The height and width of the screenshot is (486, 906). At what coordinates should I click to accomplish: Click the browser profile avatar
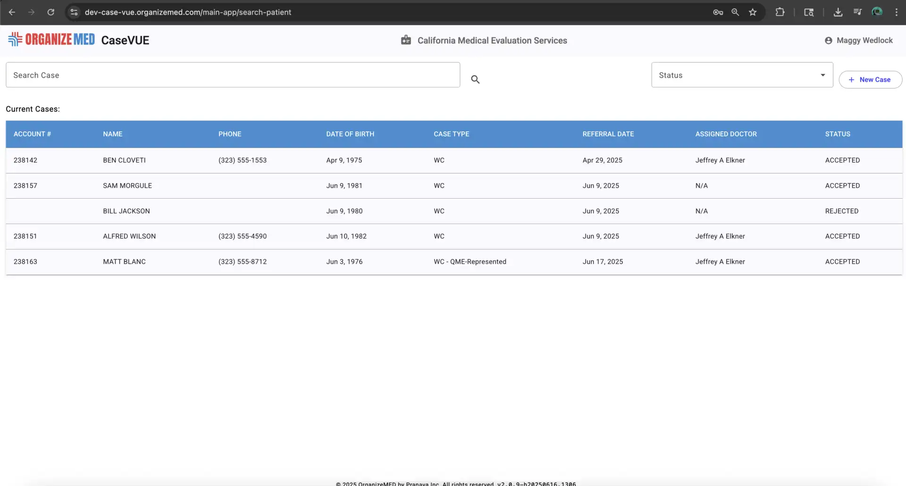[877, 12]
